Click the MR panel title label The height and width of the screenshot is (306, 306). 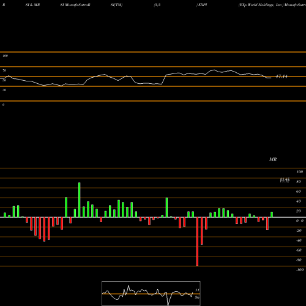(273, 159)
